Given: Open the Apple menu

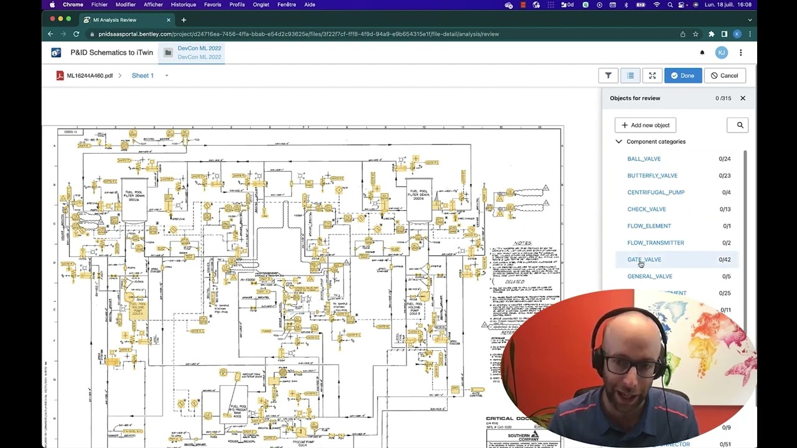Looking at the screenshot, I should (x=52, y=4).
